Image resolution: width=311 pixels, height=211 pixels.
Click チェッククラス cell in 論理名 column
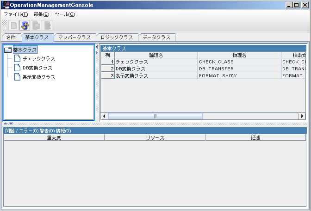pyautogui.click(x=156, y=62)
